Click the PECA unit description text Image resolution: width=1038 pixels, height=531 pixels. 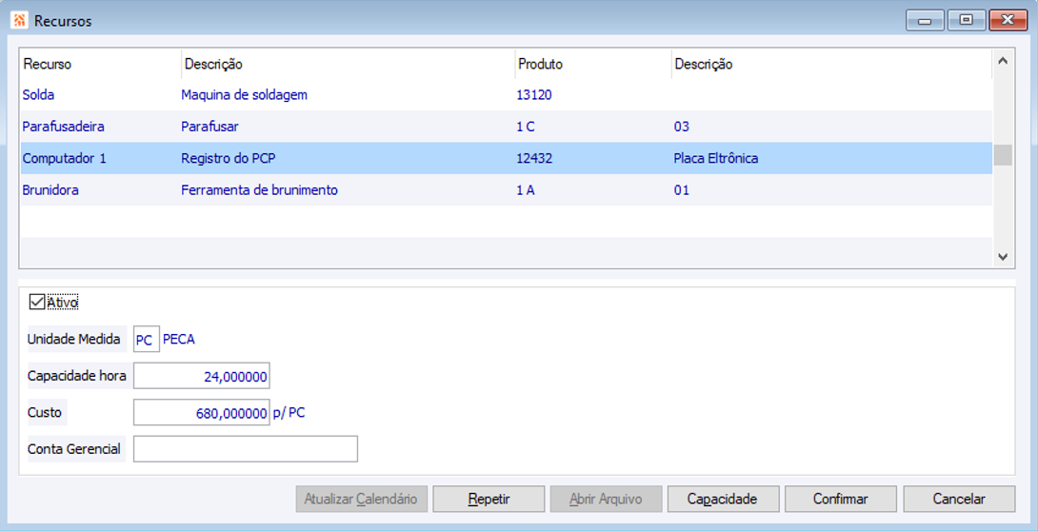pos(179,339)
